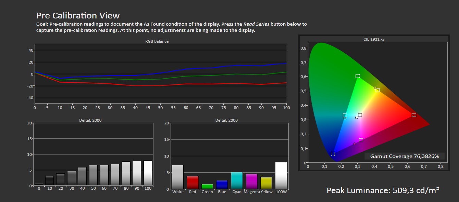Click the magenta DeltaE bar

click(251, 181)
